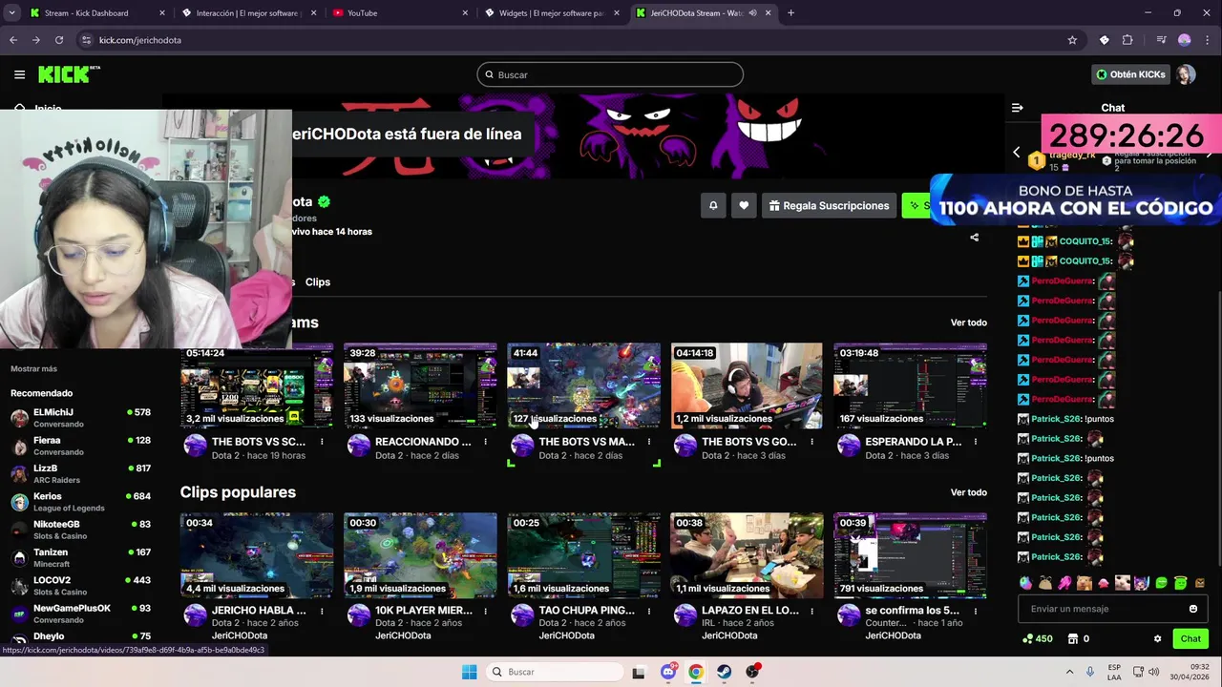
Task: Select the green speech-bubble emote in quick emotes
Action: point(1161,583)
